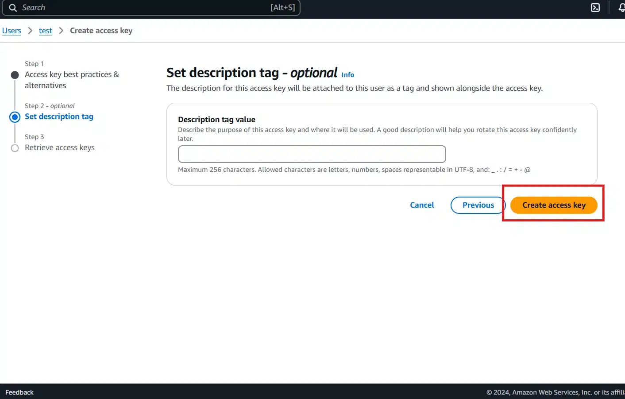Screen dimensions: 625x399
Task: Click the Set description tag step label
Action: tap(59, 116)
